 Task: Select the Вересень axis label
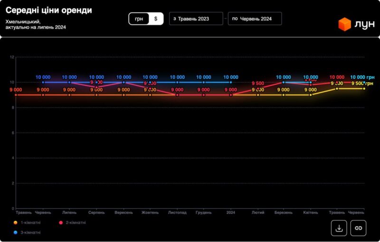[x=123, y=213]
